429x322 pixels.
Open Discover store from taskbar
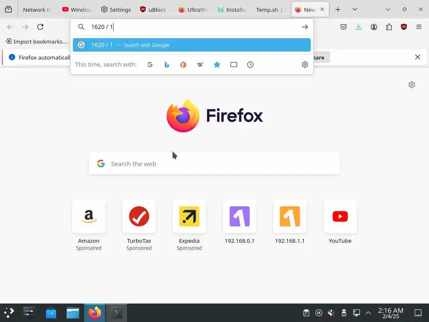(x=51, y=313)
